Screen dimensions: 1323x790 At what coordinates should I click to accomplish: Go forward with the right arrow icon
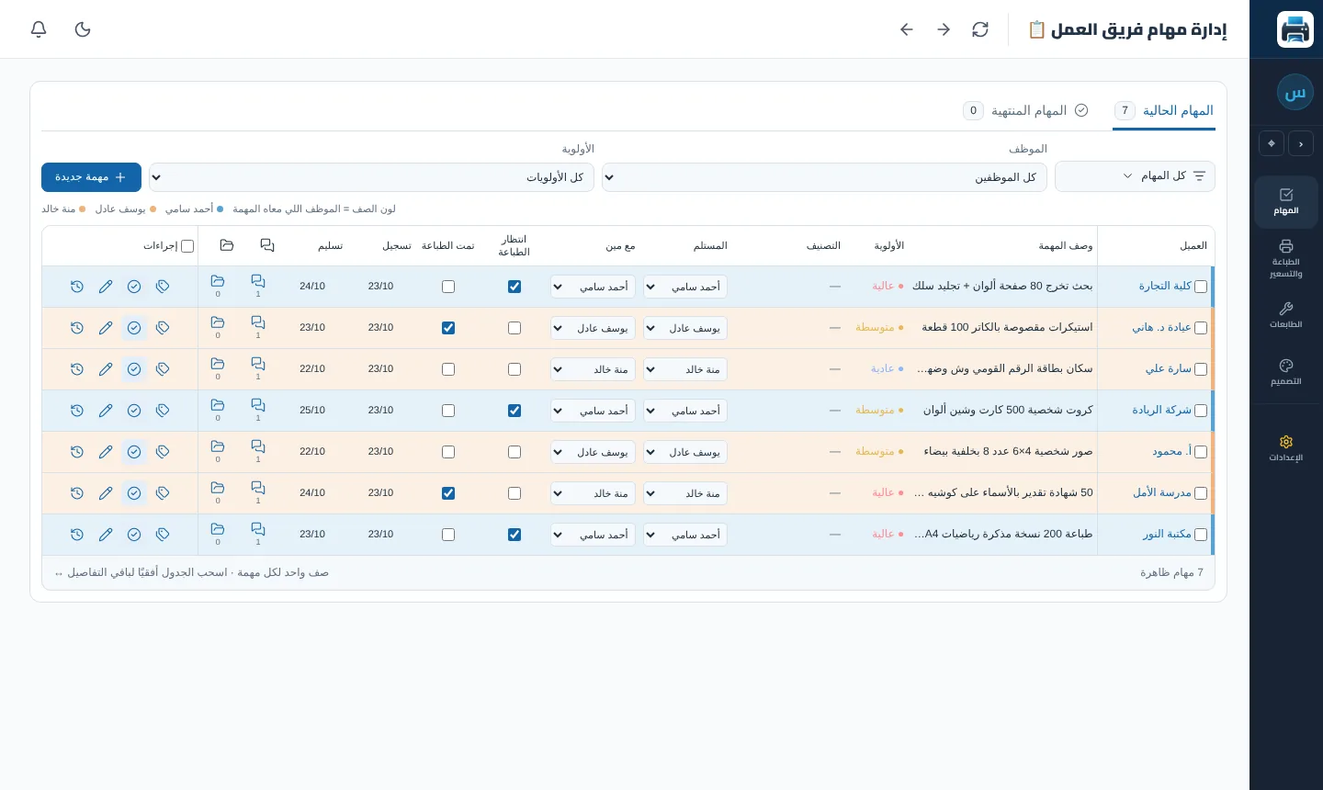[944, 29]
